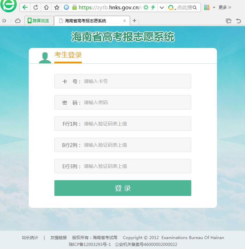Click the 卡号 input field
The image size is (245, 249).
coord(122,81)
